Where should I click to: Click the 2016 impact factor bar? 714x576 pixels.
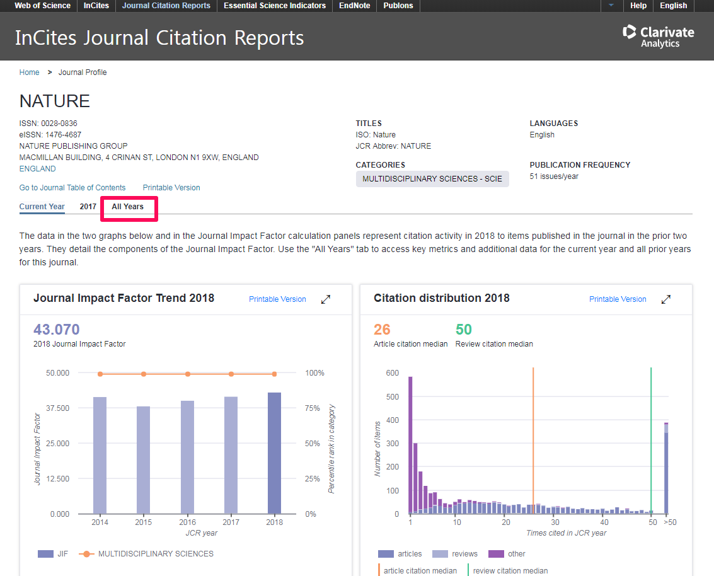pyautogui.click(x=187, y=457)
